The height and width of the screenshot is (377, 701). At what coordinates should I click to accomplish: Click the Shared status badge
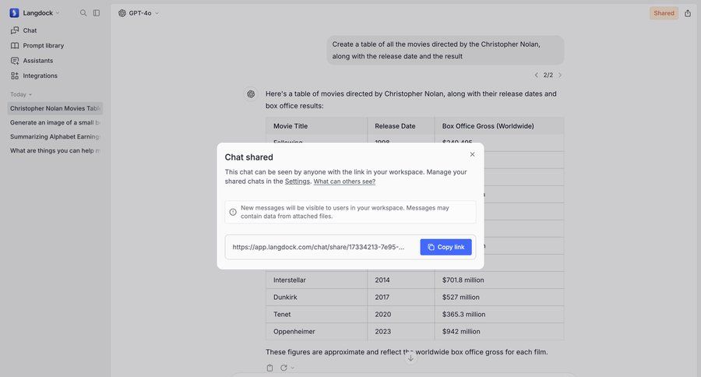[x=664, y=13]
